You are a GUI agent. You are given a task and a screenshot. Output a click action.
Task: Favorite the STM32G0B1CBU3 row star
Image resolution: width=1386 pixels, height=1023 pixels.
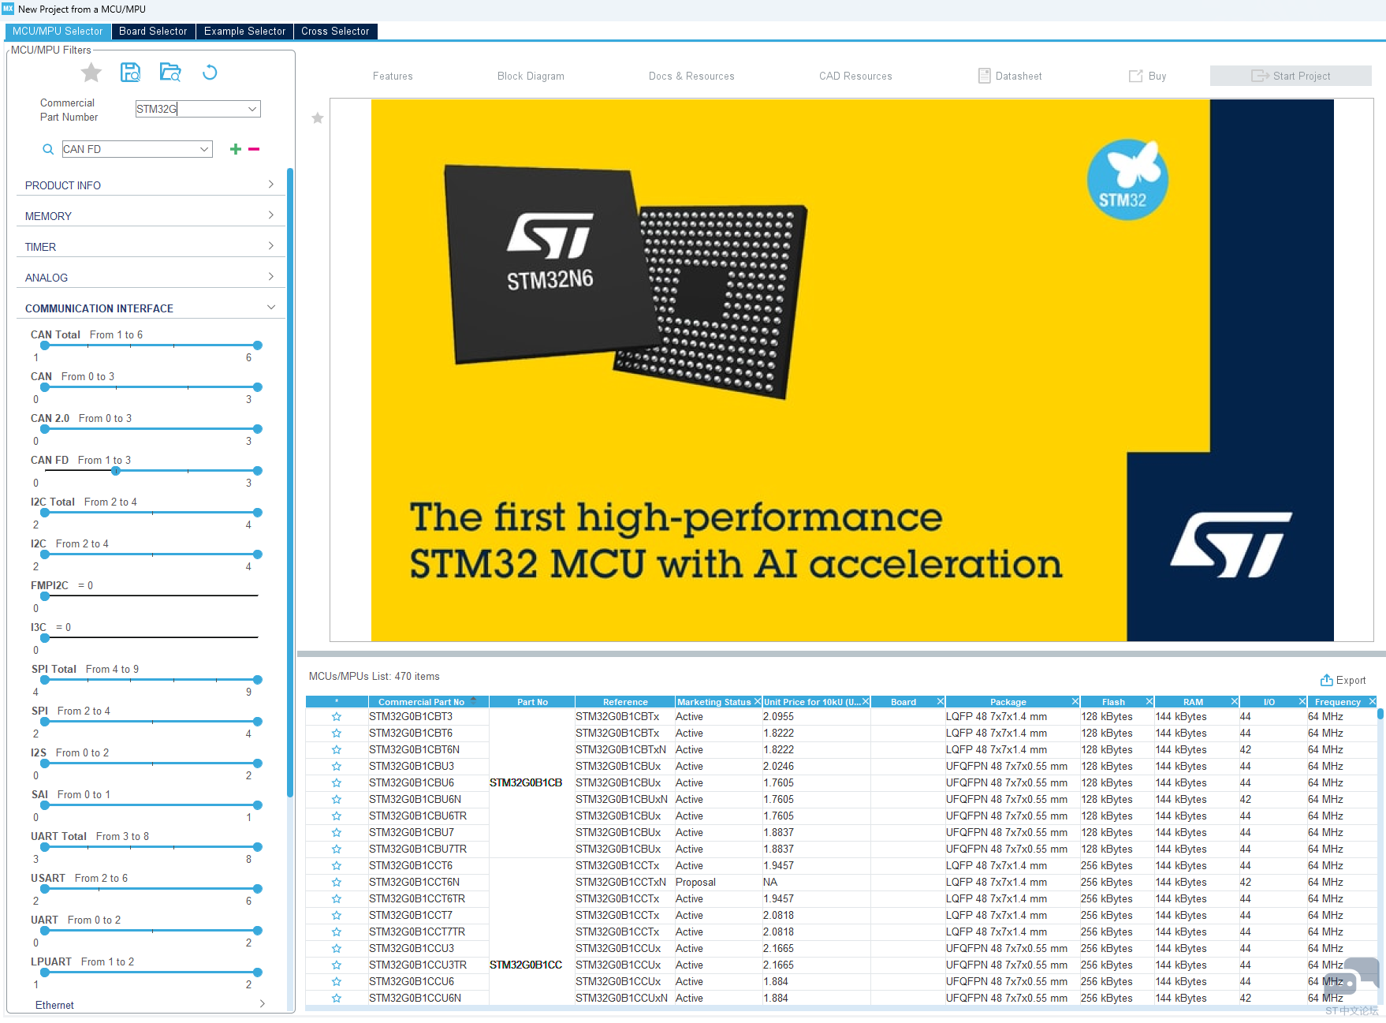pos(337,767)
